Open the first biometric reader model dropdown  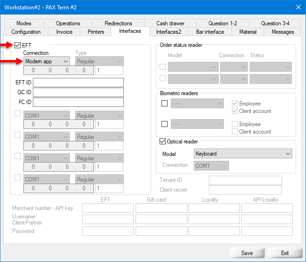click(x=197, y=104)
